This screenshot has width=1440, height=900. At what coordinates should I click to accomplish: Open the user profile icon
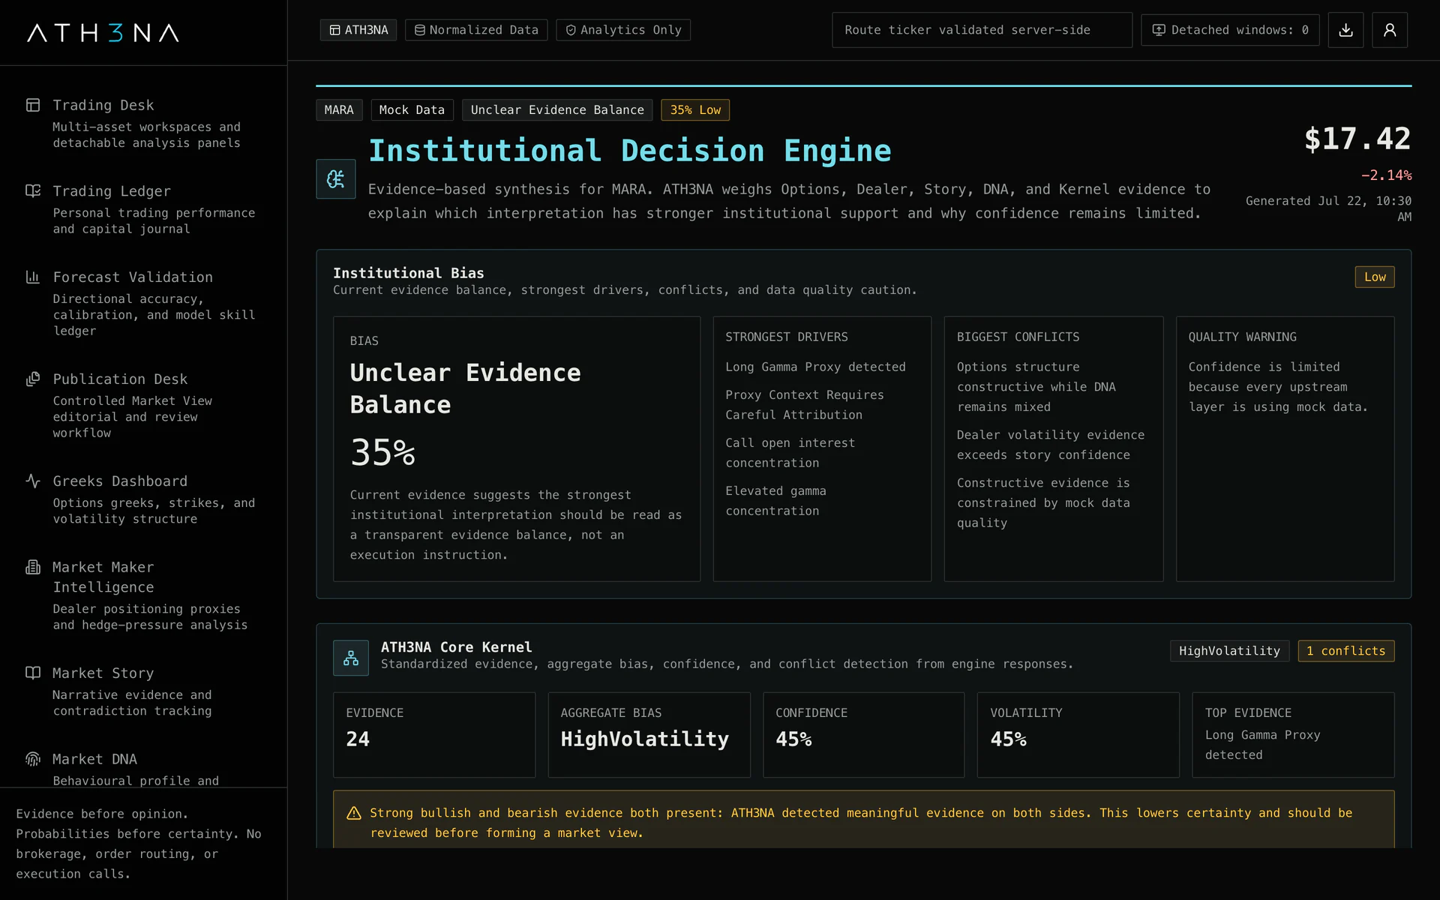tap(1389, 30)
